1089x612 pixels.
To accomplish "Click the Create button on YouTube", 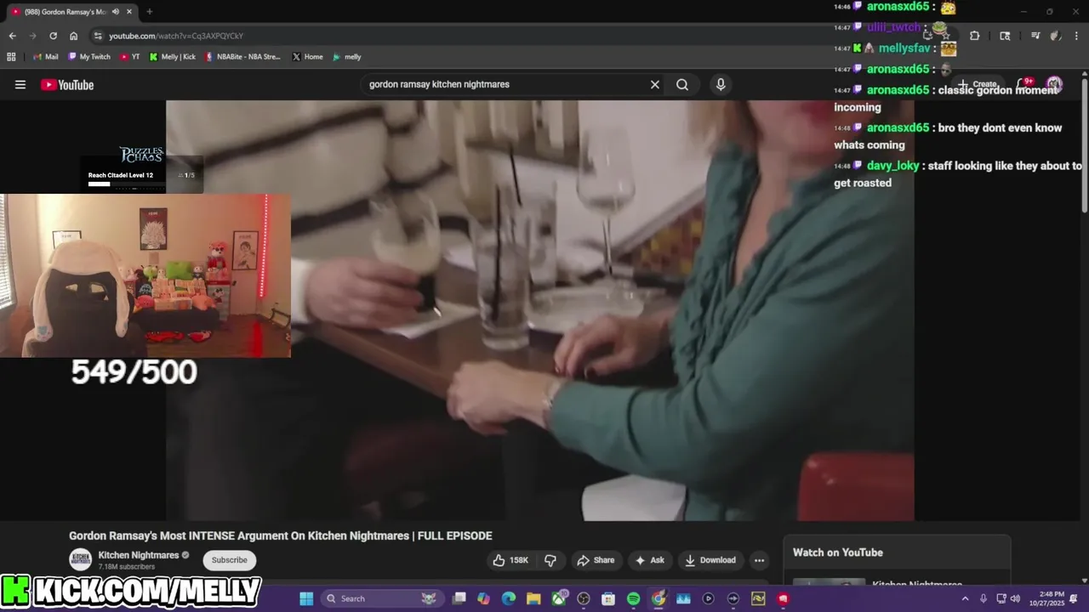I will pos(977,84).
